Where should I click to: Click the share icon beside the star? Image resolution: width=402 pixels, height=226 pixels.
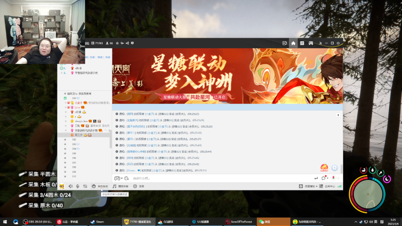127,43
